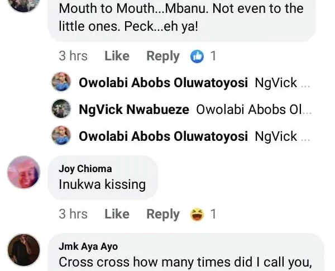Open the Jmk Aya Ayo name link
Viewport: 335px width, 271px height.
(x=88, y=246)
